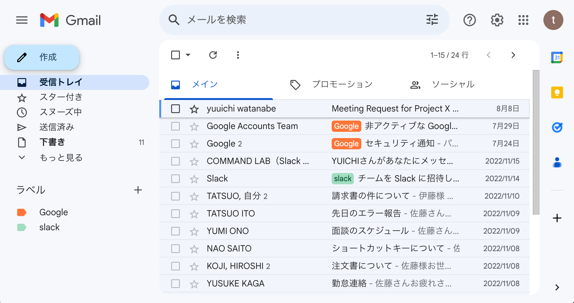The width and height of the screenshot is (574, 303).
Task: Click the green slack label tag
Action: click(343, 179)
